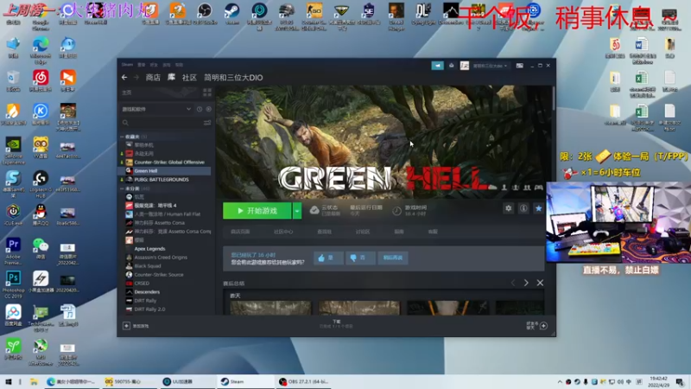Click the remind me later button
Viewport: 691px width, 389px height.
click(x=393, y=258)
